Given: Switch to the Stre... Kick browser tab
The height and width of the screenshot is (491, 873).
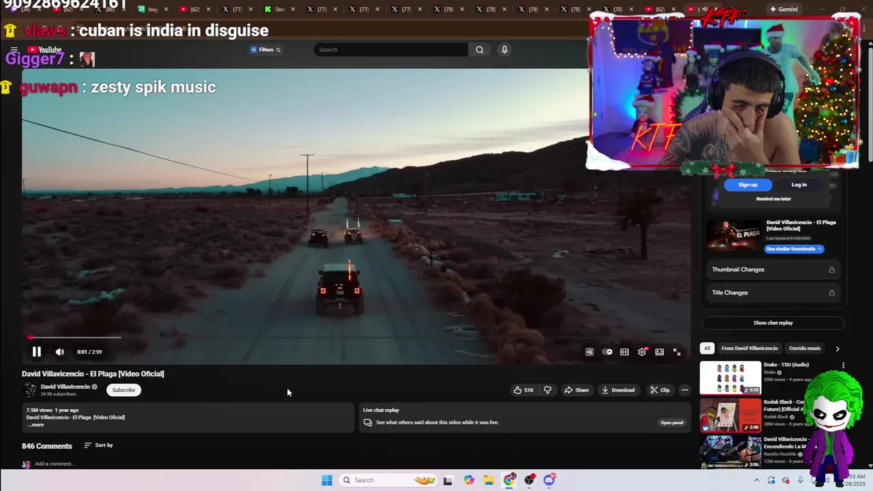Looking at the screenshot, I should coord(278,10).
